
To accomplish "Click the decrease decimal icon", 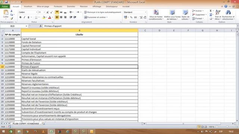I will (x=145, y=17).
